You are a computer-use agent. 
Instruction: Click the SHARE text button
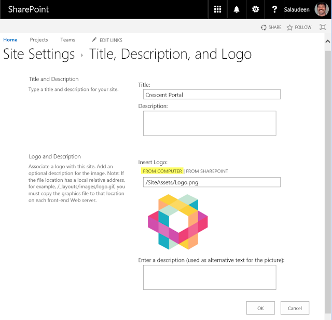(x=275, y=28)
